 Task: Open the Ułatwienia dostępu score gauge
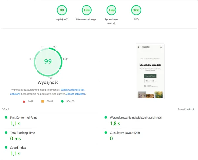click(86, 10)
